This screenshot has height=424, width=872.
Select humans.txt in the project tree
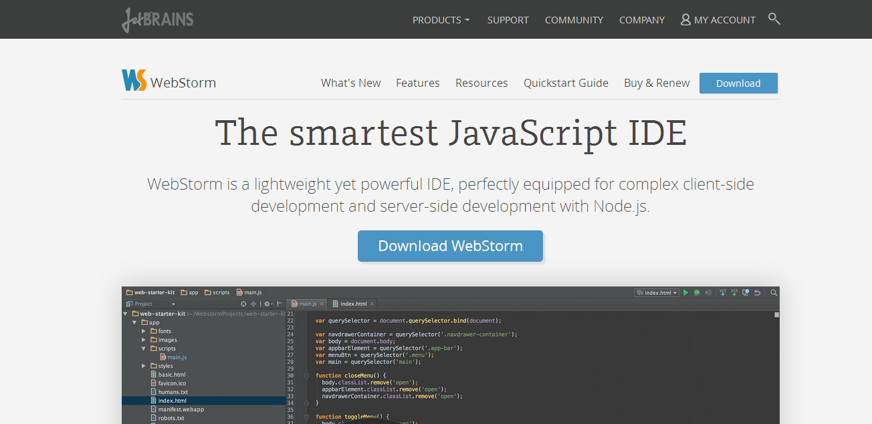169,392
